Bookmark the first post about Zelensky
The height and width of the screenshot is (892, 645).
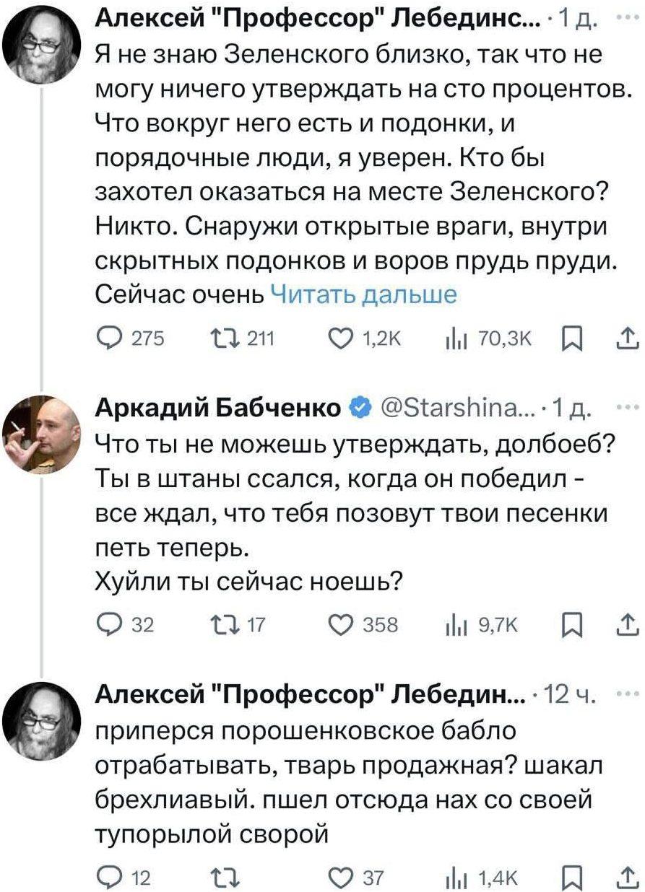(x=570, y=336)
